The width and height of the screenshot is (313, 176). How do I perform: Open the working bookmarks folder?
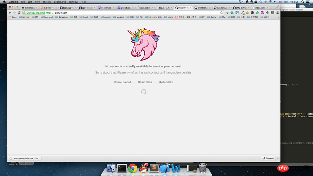119,17
